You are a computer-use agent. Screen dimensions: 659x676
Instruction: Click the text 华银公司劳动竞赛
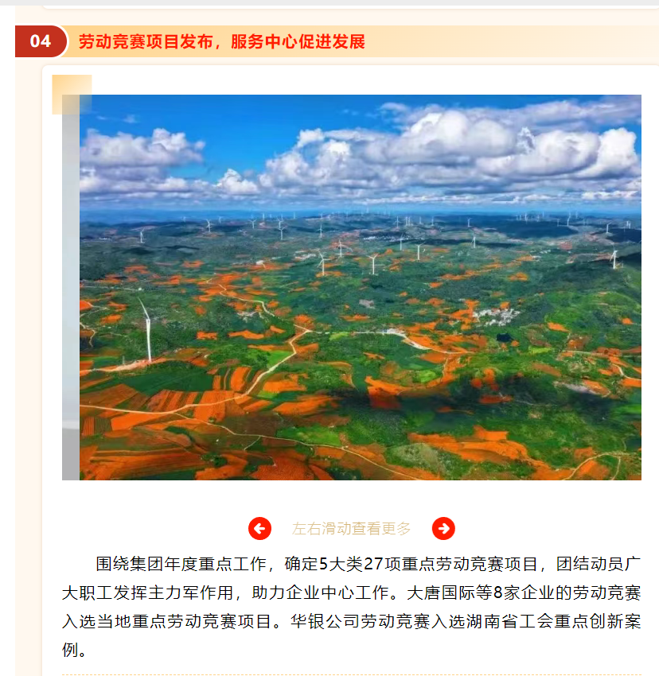tap(361, 621)
